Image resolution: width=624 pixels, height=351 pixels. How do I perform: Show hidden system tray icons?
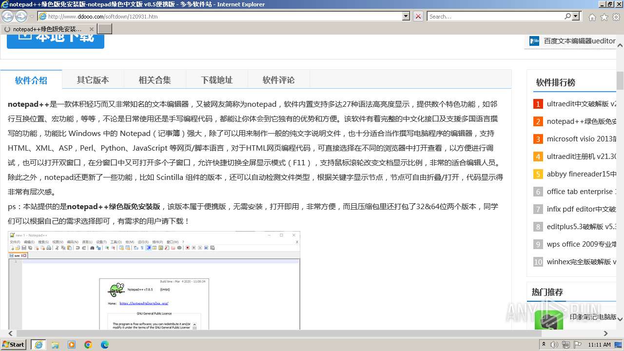tap(544, 345)
